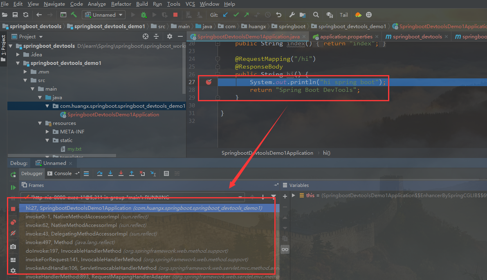Add a new watch with the plus button
The image size is (487, 280).
pyautogui.click(x=285, y=196)
